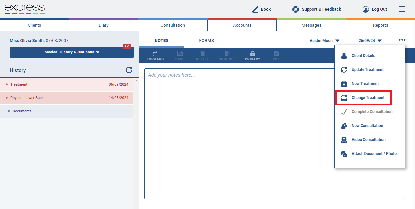This screenshot has height=209, width=415.
Task: Click the Book pen icon
Action: [255, 9]
